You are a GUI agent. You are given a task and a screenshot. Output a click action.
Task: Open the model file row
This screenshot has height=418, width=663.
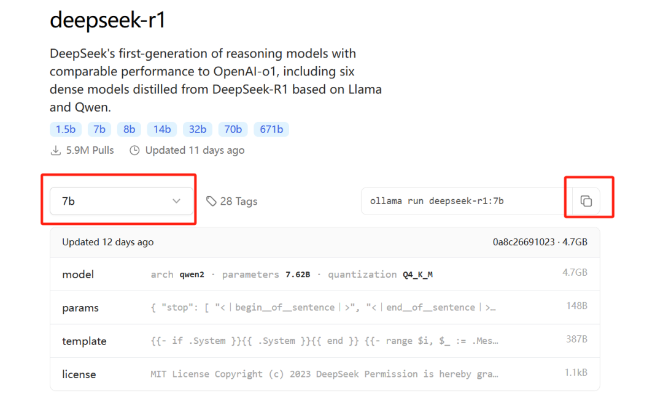pyautogui.click(x=324, y=275)
